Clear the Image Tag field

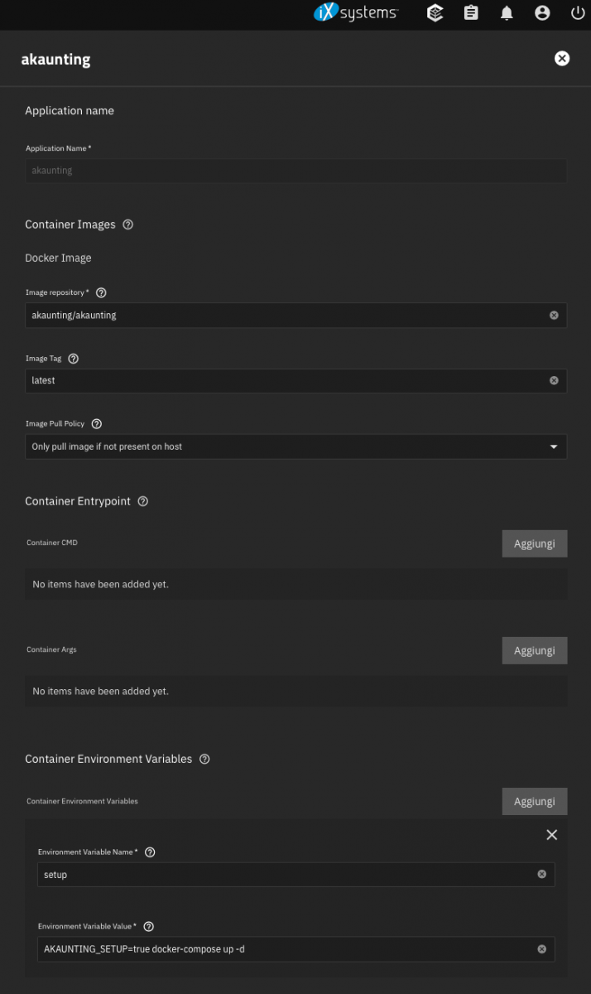(x=554, y=380)
